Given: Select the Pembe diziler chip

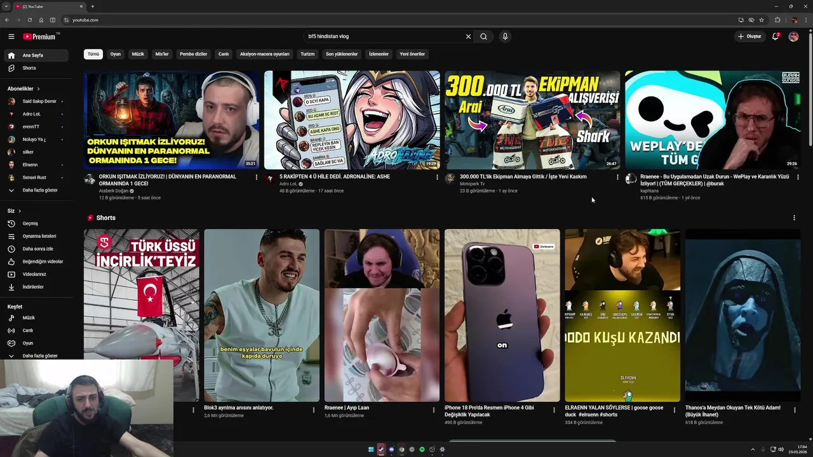Looking at the screenshot, I should (194, 54).
